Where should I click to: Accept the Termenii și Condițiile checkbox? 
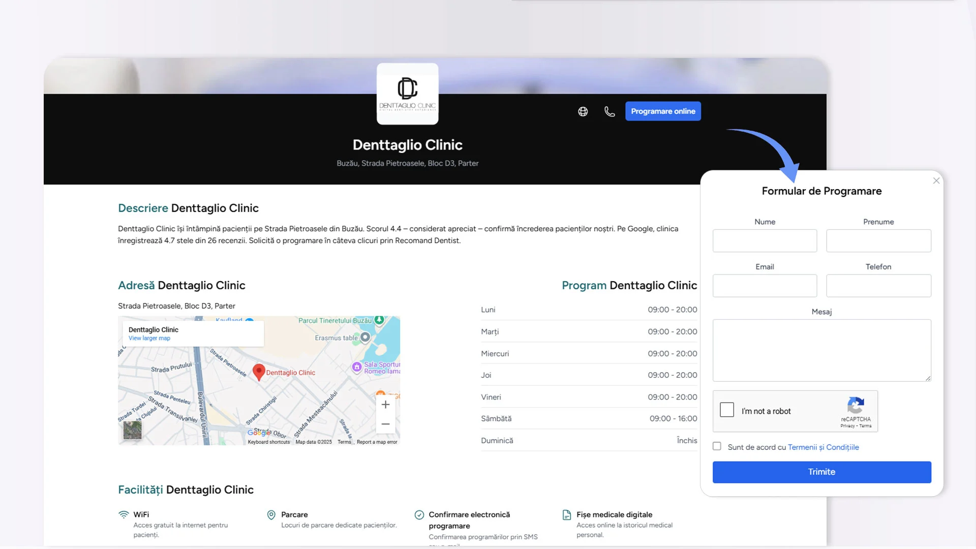[717, 446]
